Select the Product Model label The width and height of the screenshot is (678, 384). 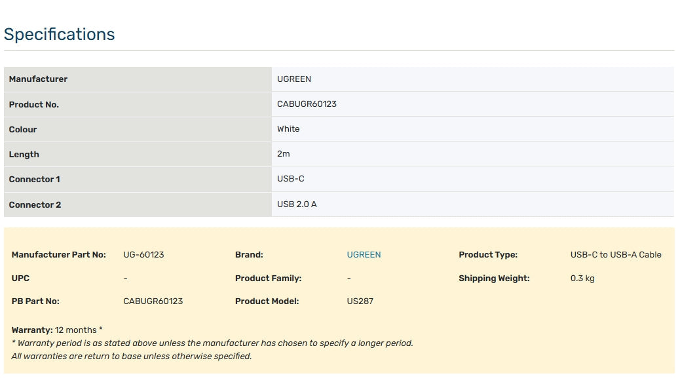click(x=267, y=301)
